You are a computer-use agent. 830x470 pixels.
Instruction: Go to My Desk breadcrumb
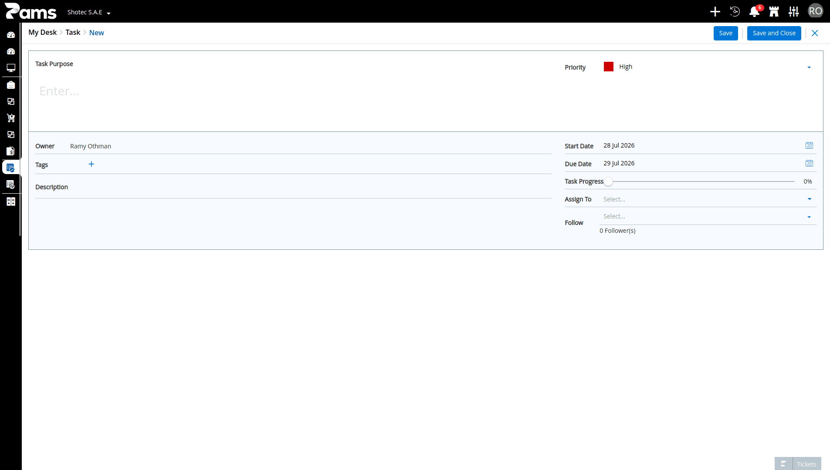tap(42, 33)
